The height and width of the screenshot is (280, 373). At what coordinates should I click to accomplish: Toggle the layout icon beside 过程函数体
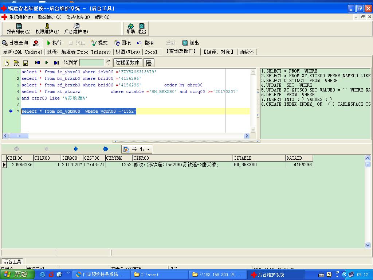coord(149,63)
